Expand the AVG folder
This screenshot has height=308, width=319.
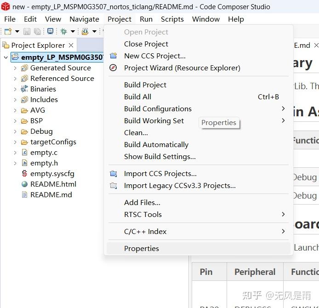[15, 110]
